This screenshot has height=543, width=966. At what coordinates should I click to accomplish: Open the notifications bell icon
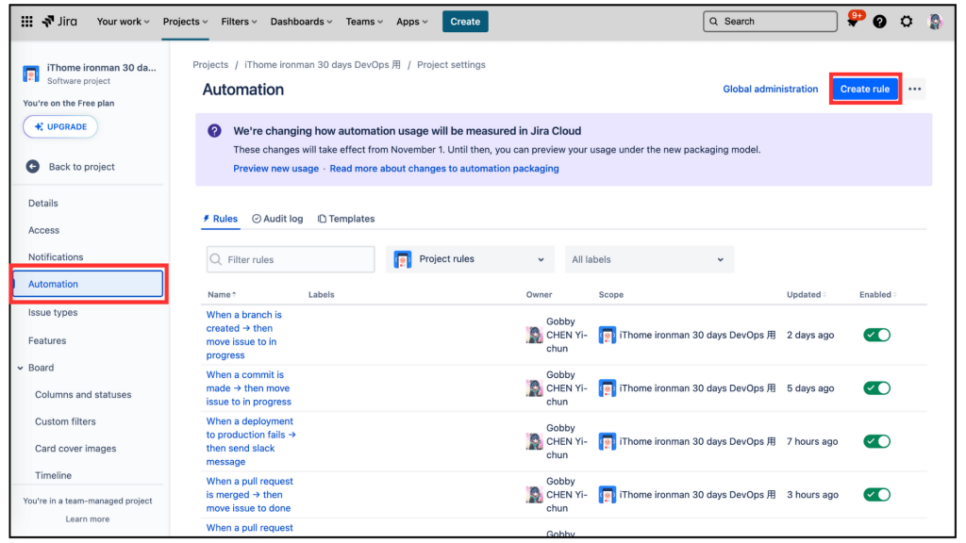853,22
